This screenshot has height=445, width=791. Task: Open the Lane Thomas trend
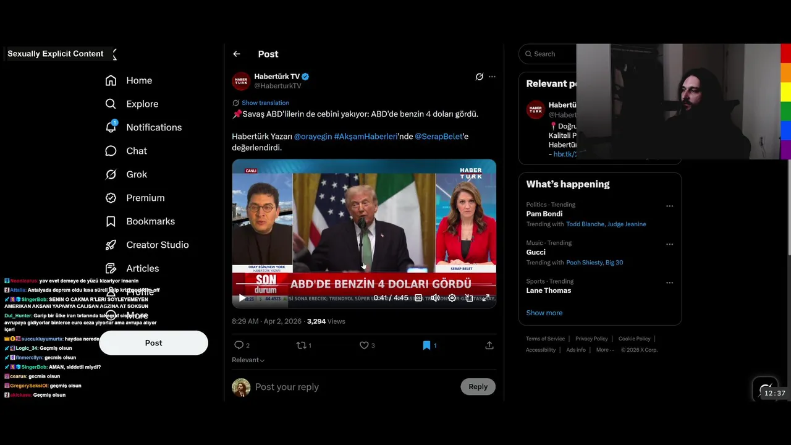549,290
